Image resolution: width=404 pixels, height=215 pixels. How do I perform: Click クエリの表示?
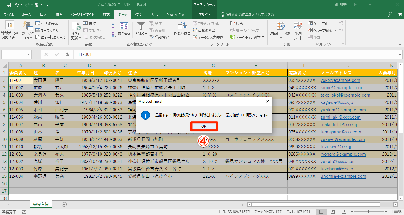pyautogui.click(x=47, y=24)
